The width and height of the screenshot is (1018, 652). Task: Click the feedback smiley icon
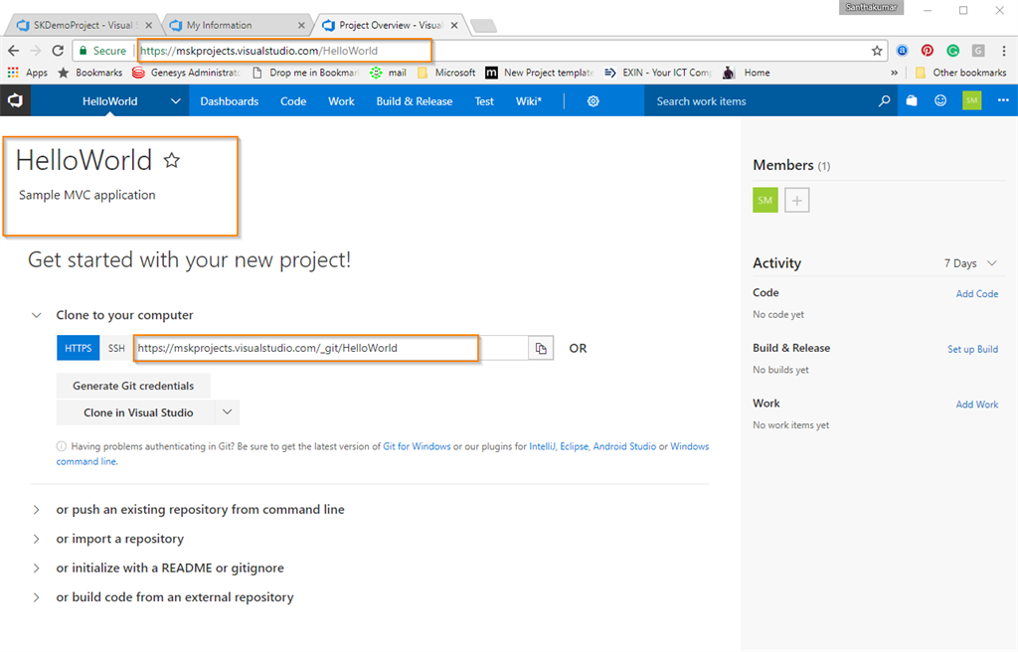pos(940,100)
